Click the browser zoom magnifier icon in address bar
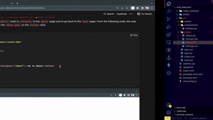The image size is (213, 120). (x=117, y=8)
